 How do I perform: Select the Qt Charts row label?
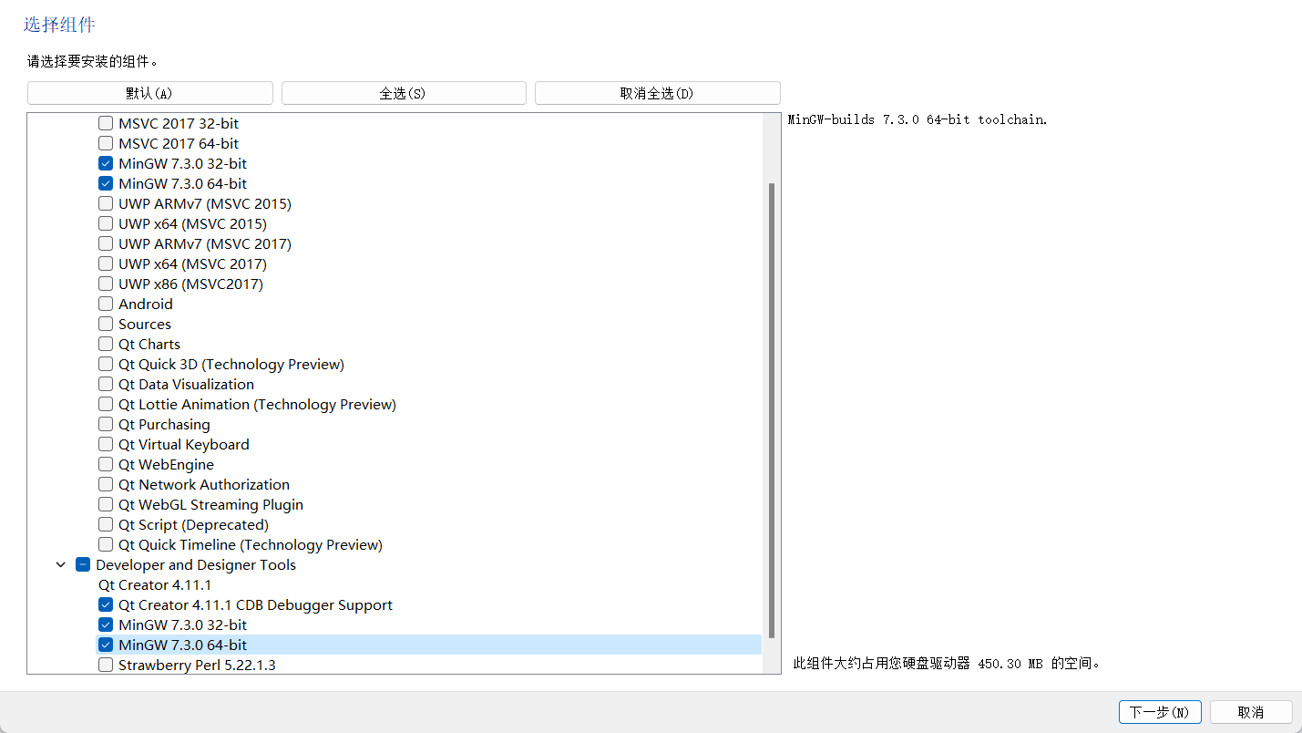click(x=149, y=344)
